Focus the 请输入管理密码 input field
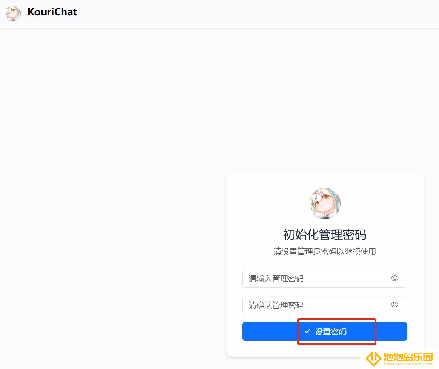 [325, 278]
